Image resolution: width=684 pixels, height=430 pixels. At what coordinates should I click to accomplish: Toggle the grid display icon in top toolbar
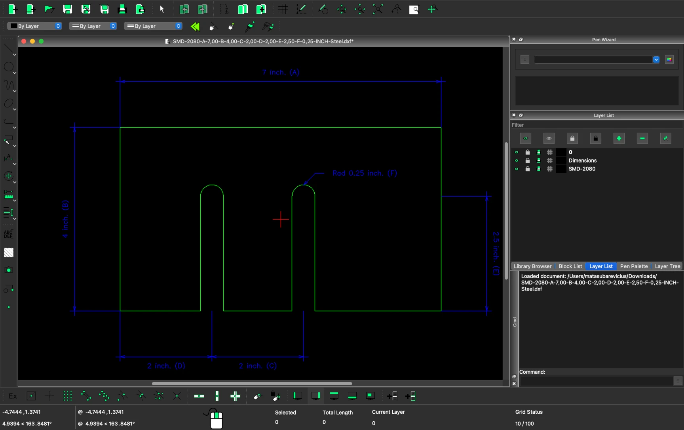point(283,9)
